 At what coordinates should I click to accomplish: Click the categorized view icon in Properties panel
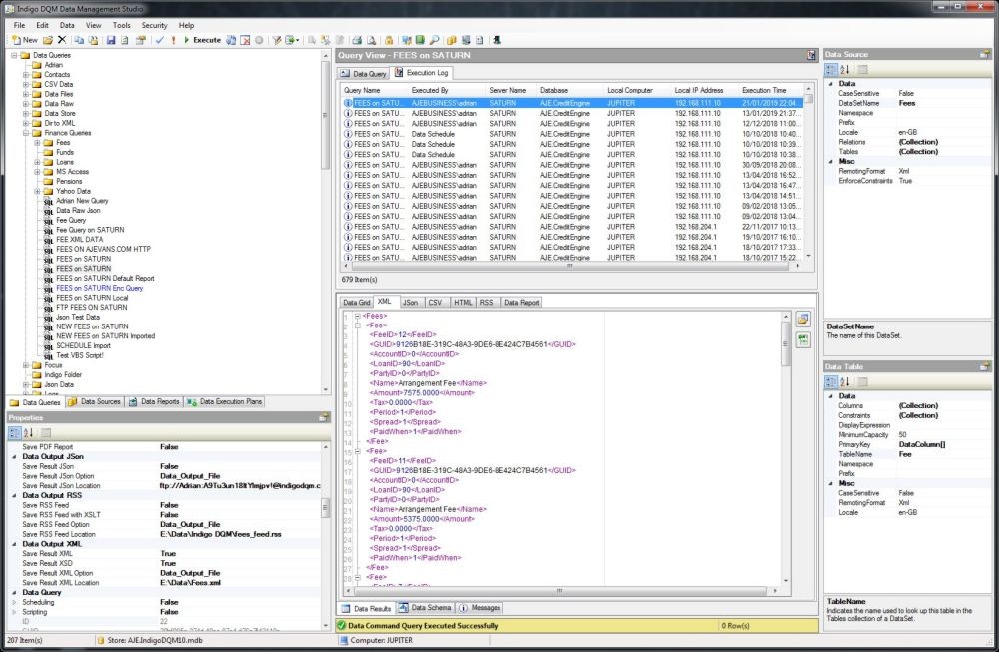[13, 432]
